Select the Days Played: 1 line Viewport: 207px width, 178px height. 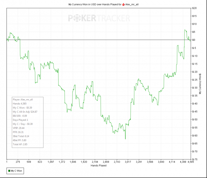point(20,120)
